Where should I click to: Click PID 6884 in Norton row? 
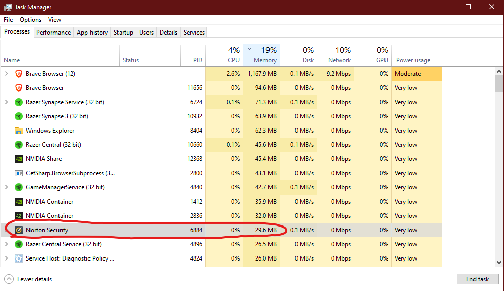(x=196, y=230)
